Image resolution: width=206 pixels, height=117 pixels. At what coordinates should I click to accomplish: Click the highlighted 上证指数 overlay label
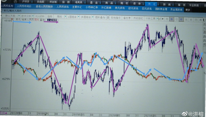[x=52, y=20]
